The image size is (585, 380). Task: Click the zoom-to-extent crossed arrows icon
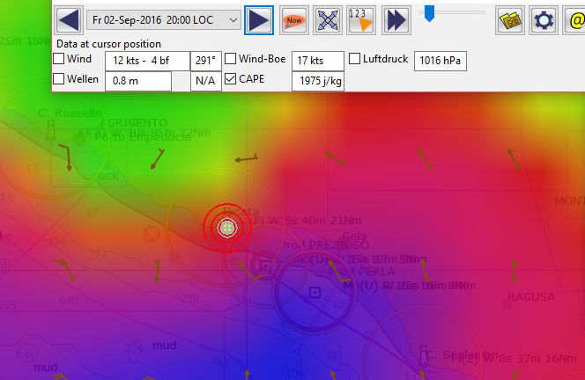pos(328,19)
